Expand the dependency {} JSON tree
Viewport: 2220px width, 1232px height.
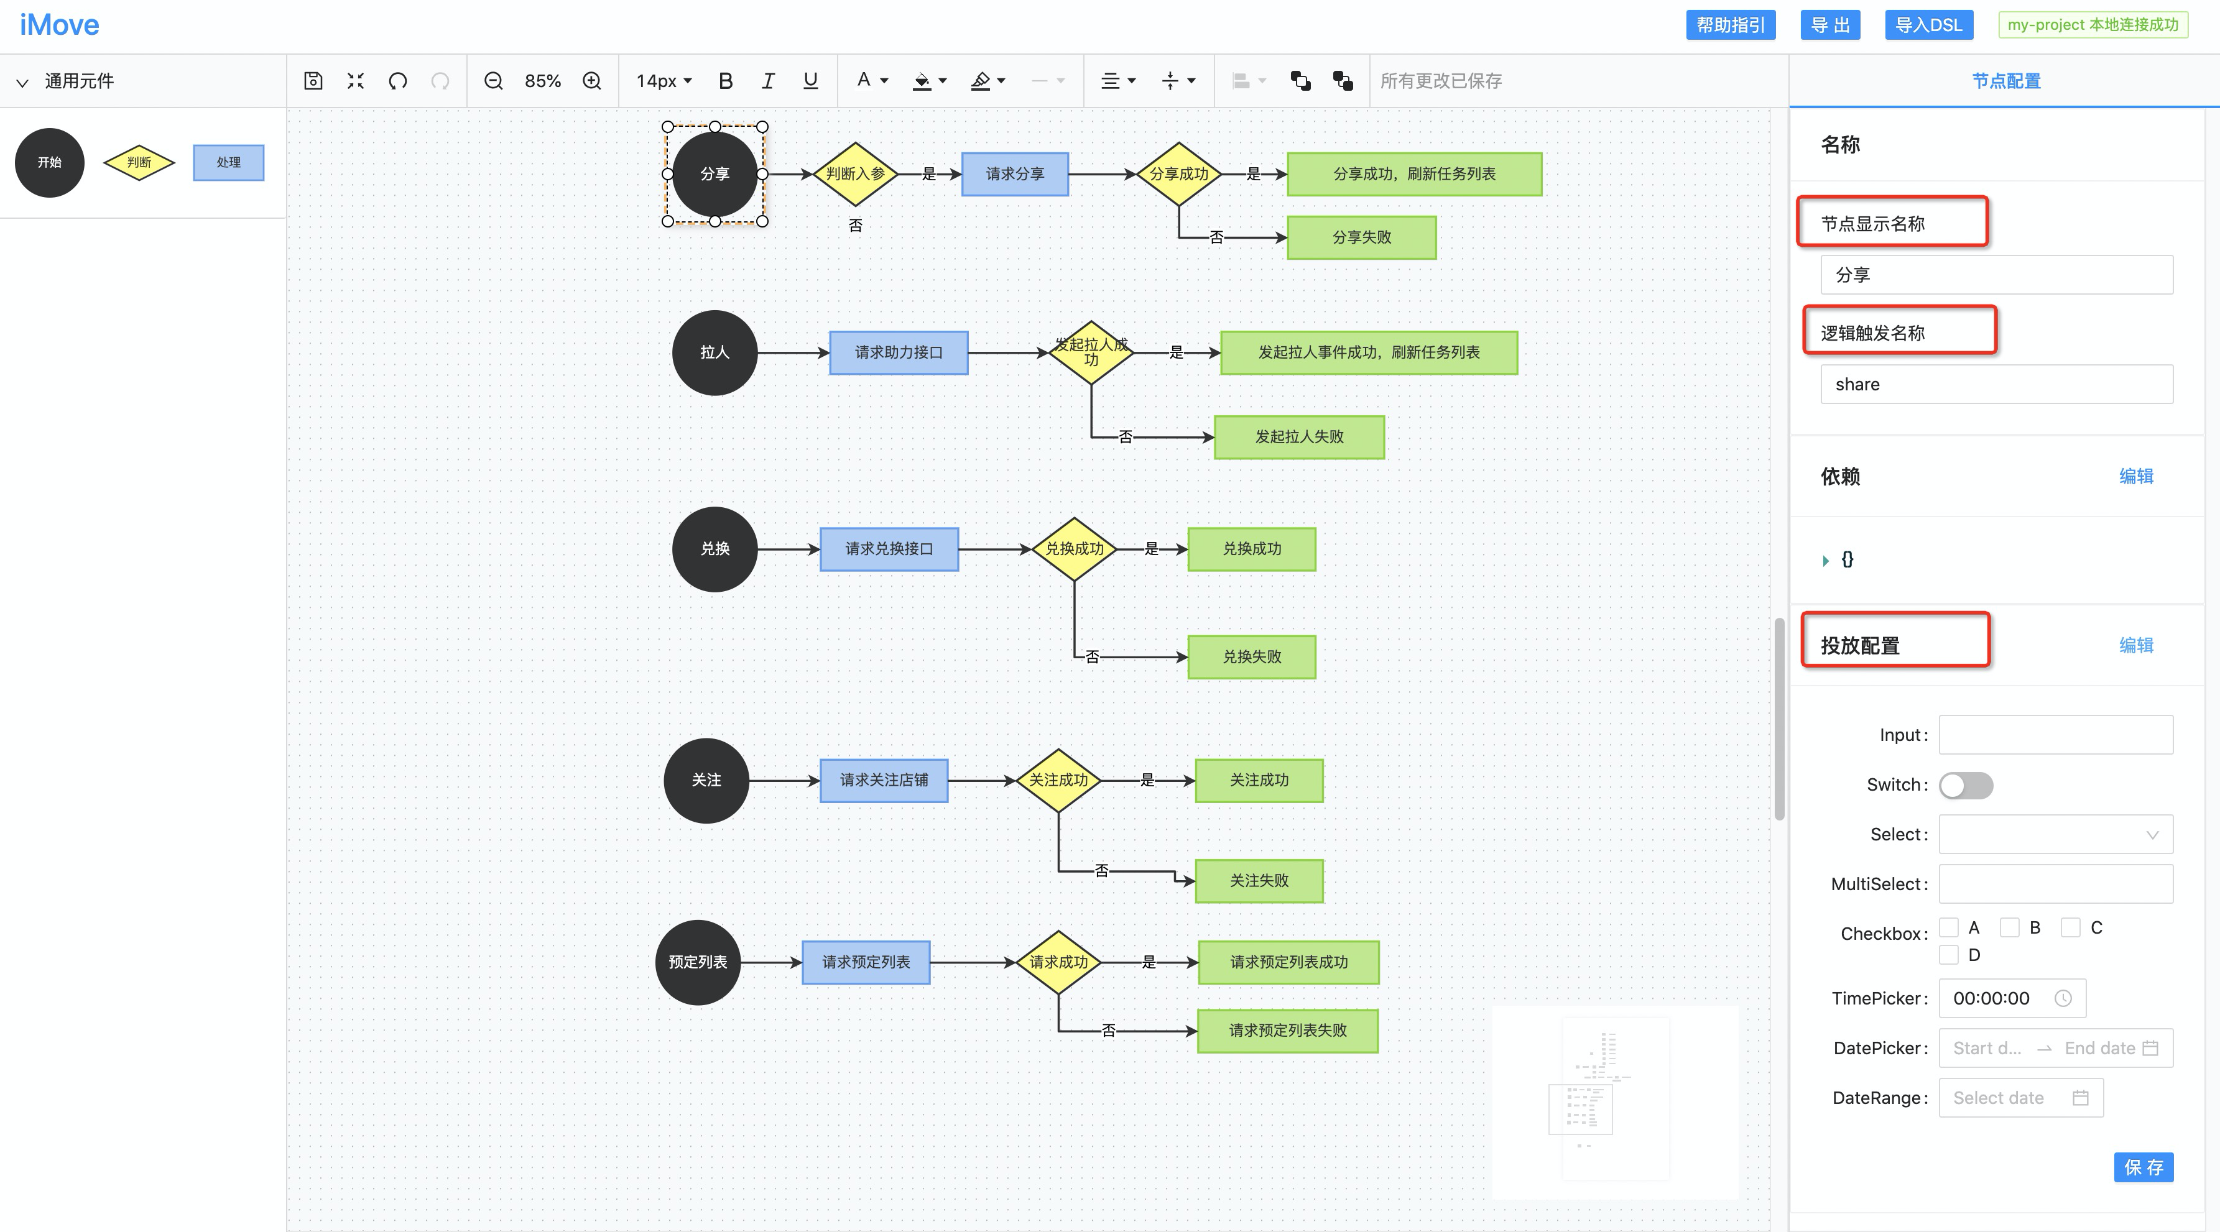click(1825, 560)
